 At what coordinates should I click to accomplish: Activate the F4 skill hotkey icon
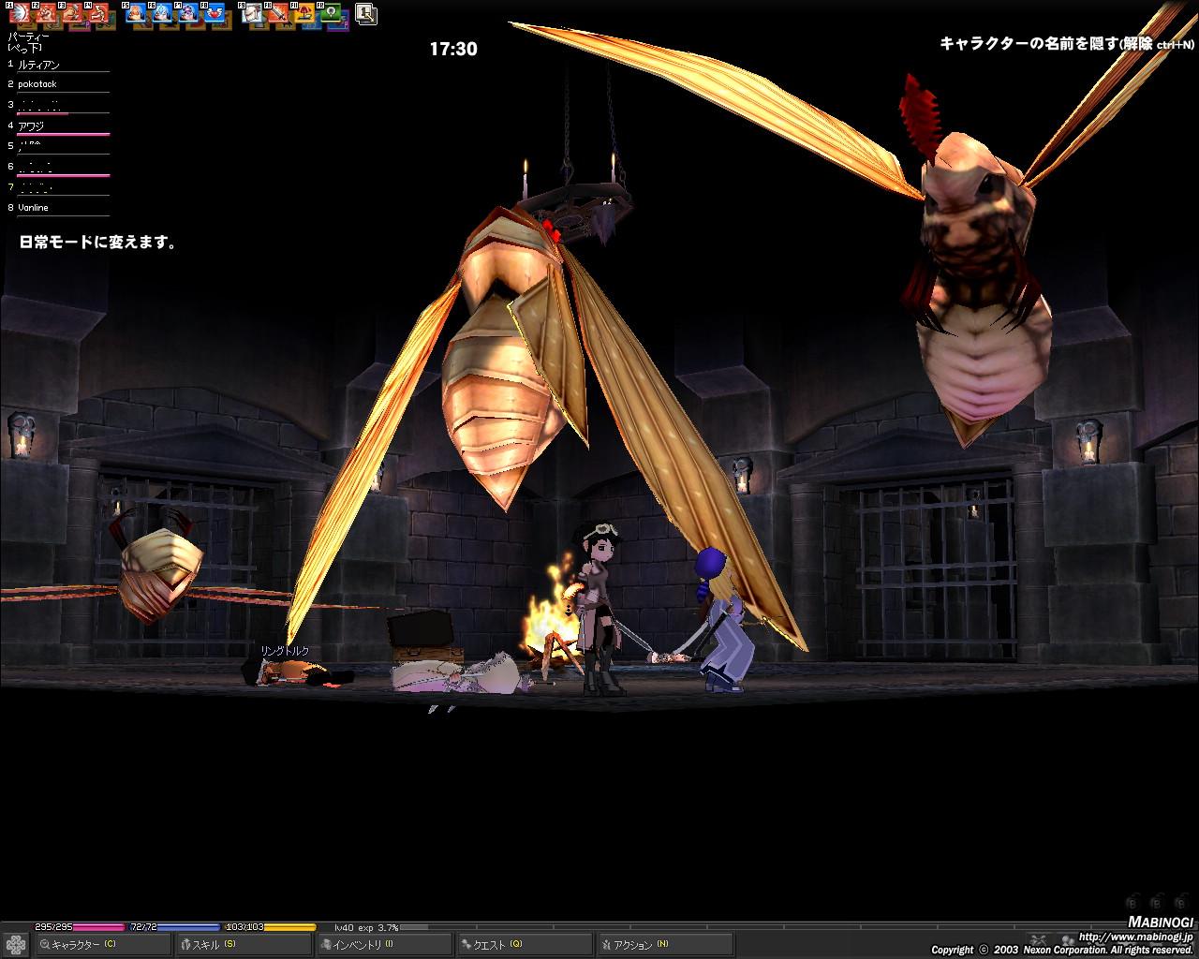point(98,13)
